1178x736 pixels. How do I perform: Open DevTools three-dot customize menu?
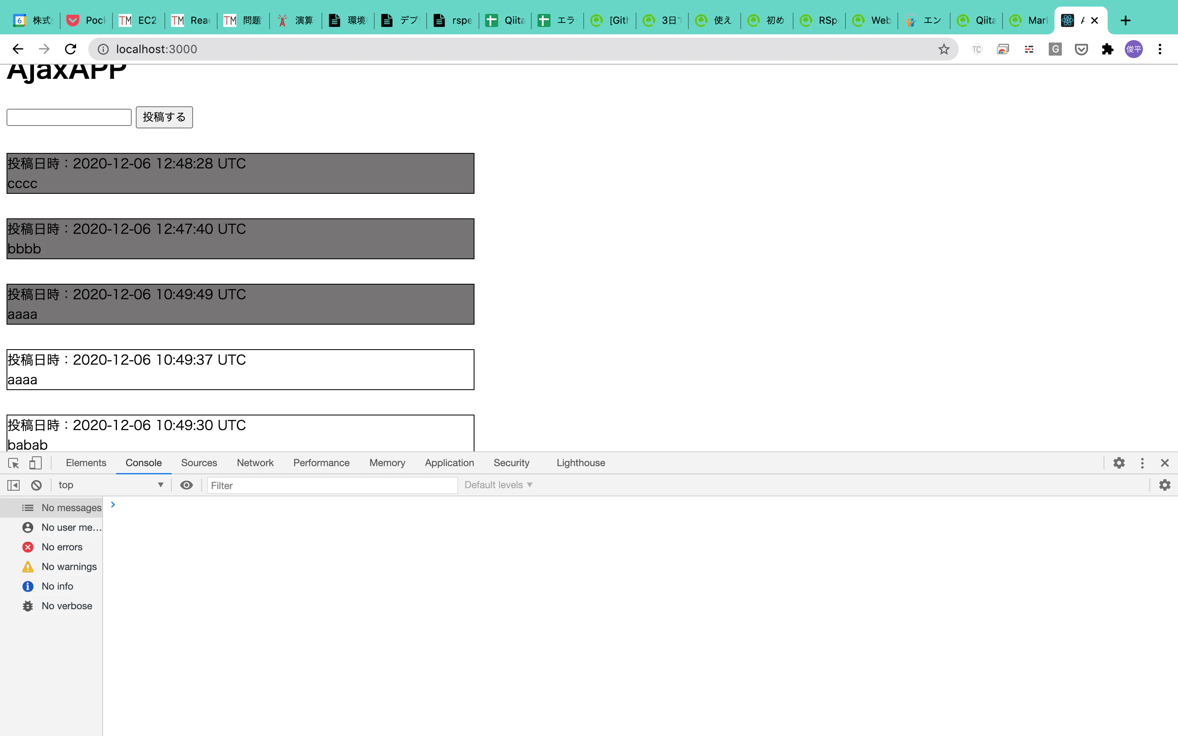point(1142,463)
